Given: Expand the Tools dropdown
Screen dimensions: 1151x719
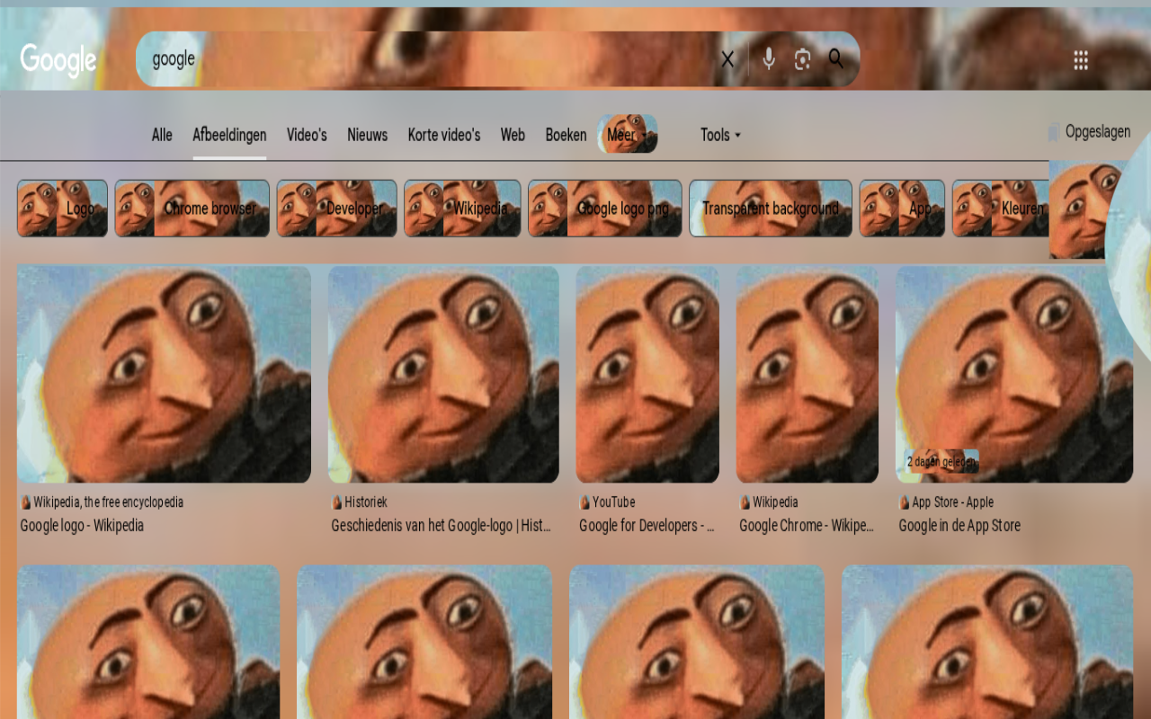Looking at the screenshot, I should tap(721, 135).
